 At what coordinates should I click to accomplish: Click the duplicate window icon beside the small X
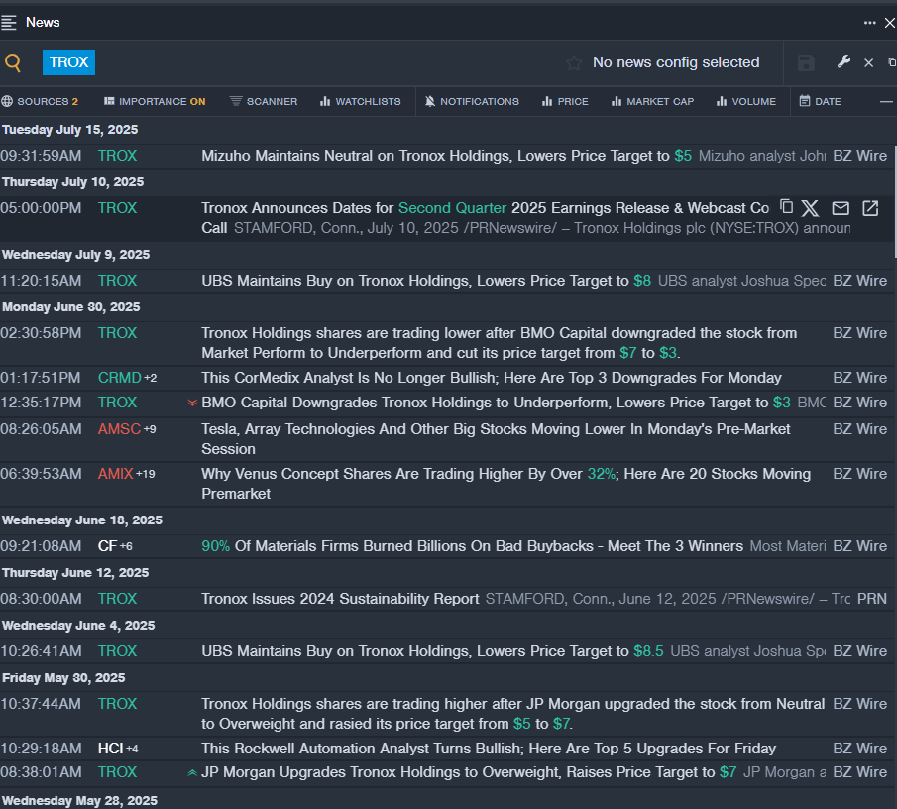click(892, 62)
